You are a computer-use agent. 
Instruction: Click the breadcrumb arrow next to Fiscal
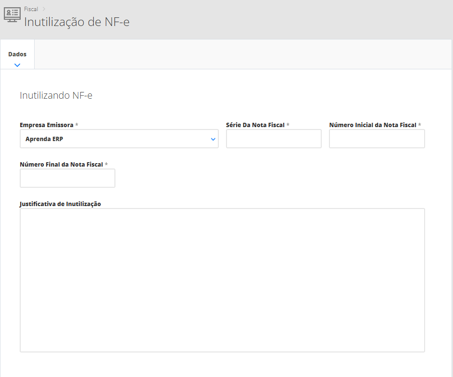coord(44,9)
